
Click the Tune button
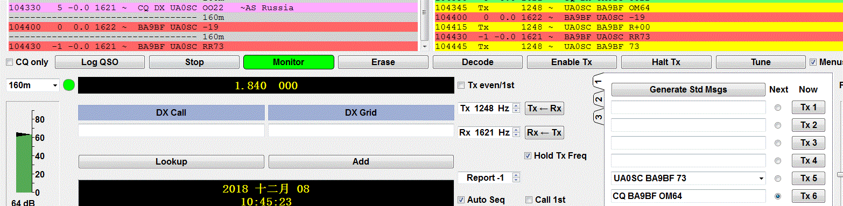(x=761, y=62)
